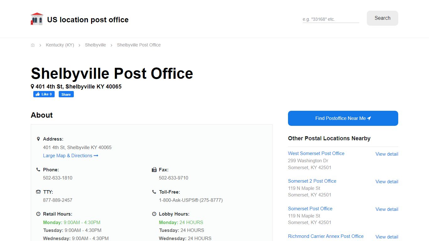Click the Lobby Hours clock icon
This screenshot has height=241, width=429.
[x=154, y=214]
